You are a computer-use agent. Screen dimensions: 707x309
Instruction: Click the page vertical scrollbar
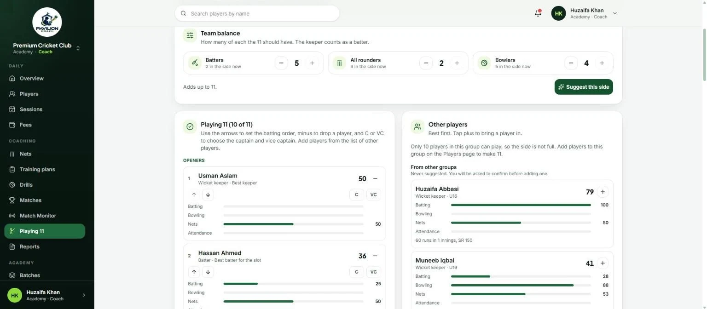pyautogui.click(x=704, y=55)
